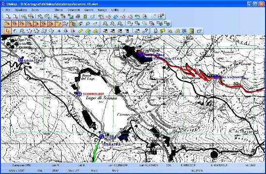Click the green track line at bottom
This screenshot has height=174, width=266.
96,152
